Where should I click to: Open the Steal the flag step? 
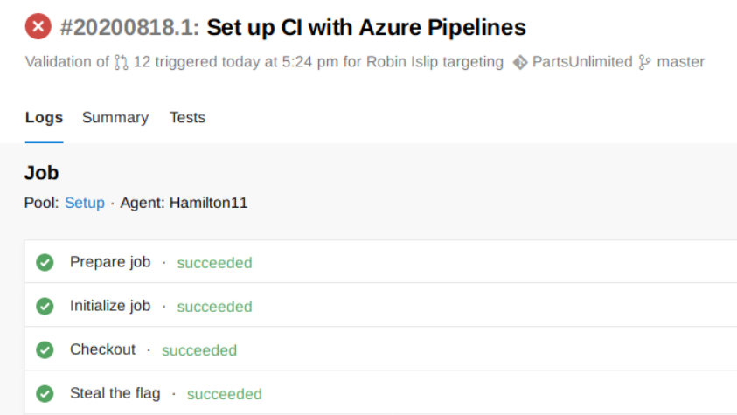[x=115, y=393]
